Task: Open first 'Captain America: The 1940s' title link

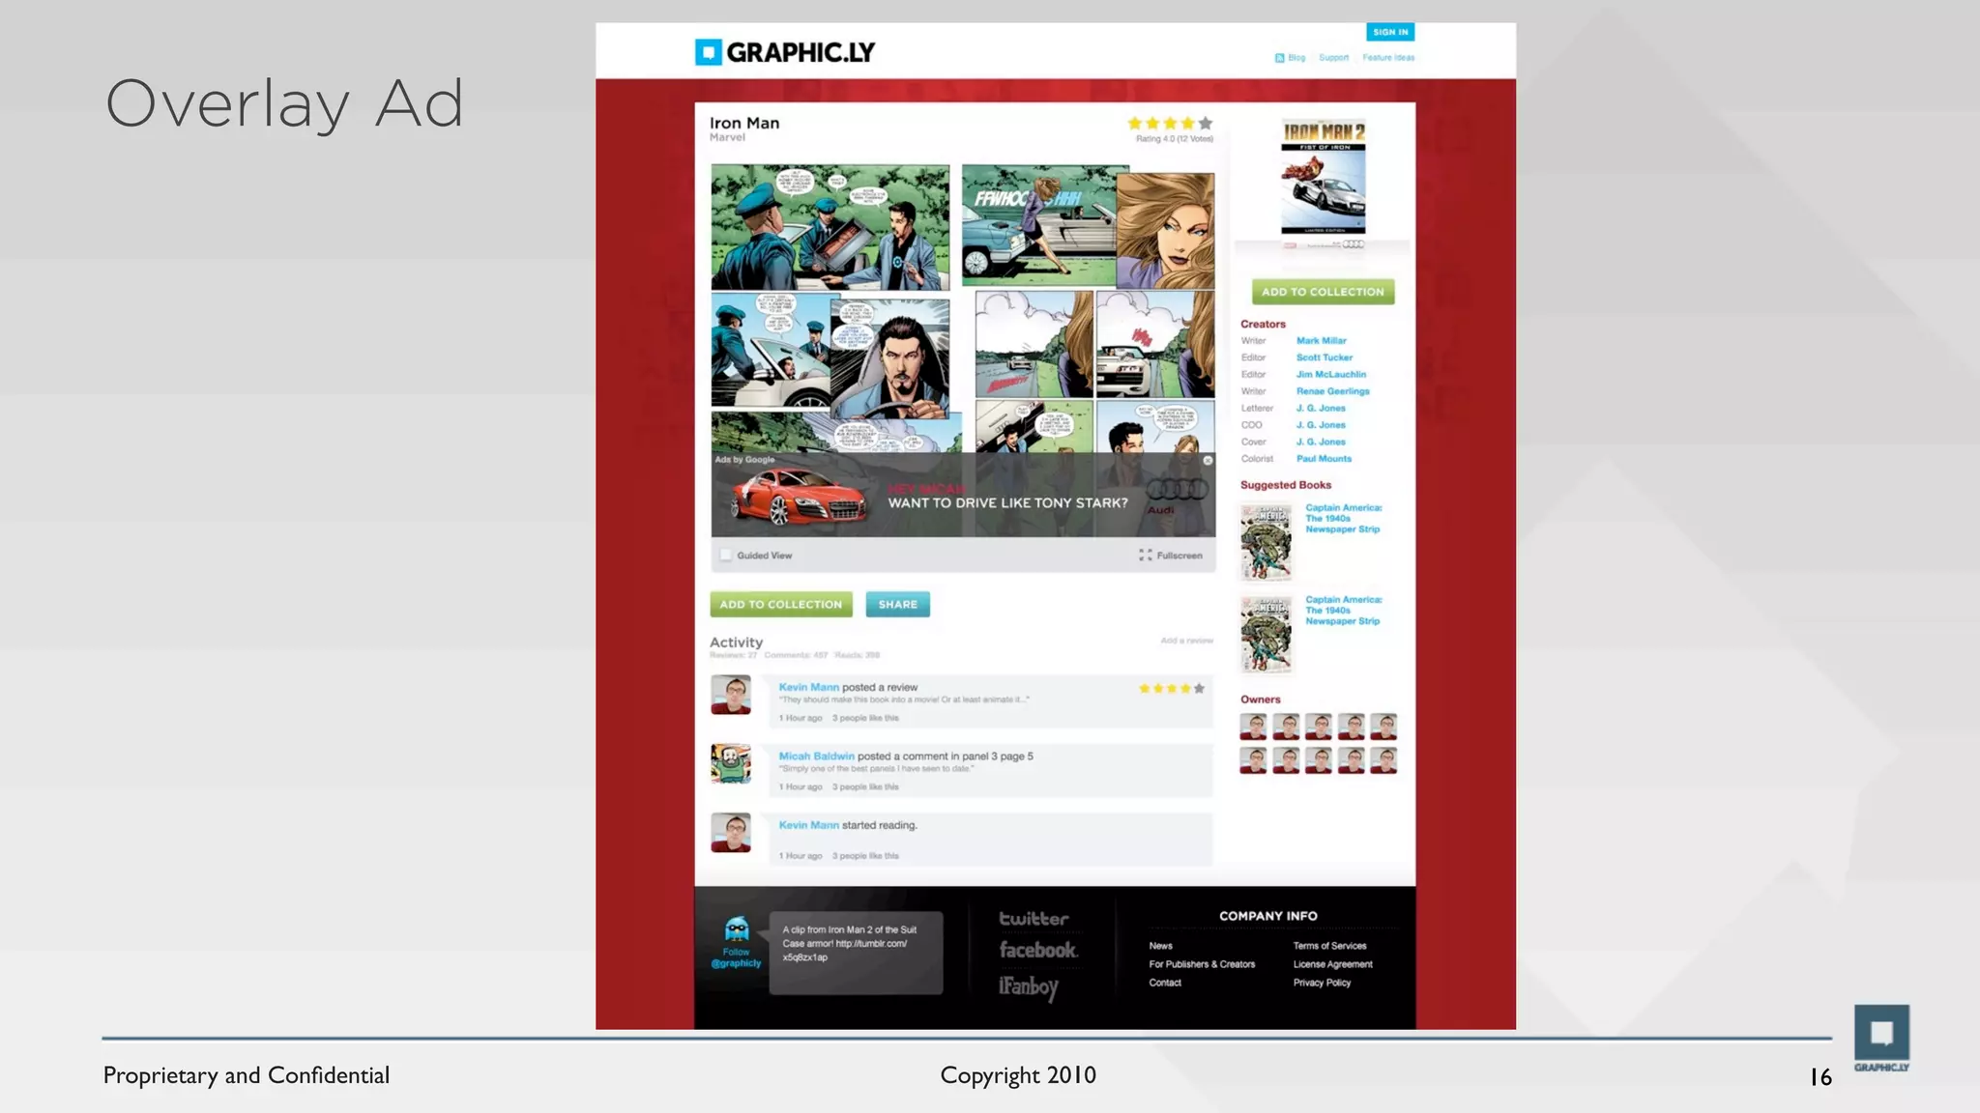Action: pyautogui.click(x=1343, y=519)
